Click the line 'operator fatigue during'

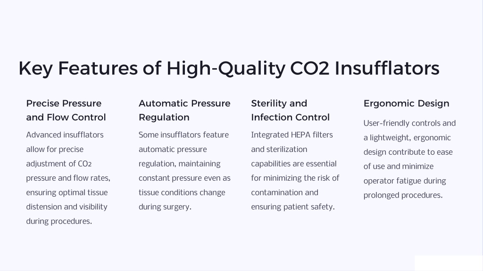pos(405,181)
